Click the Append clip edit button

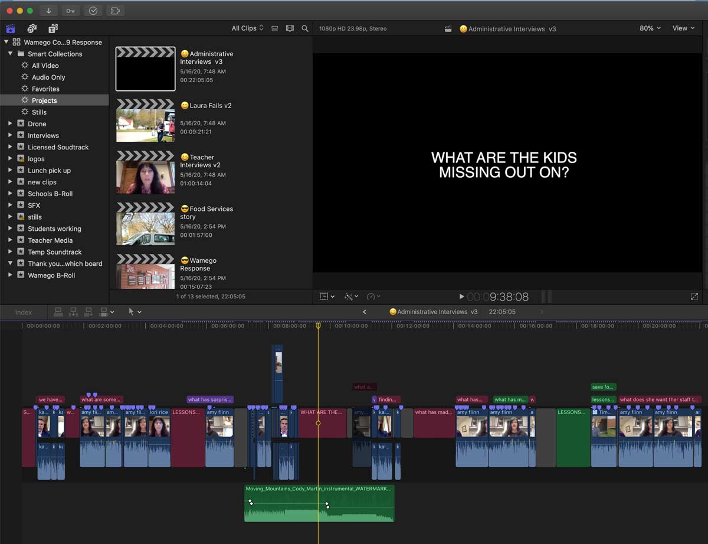[88, 312]
